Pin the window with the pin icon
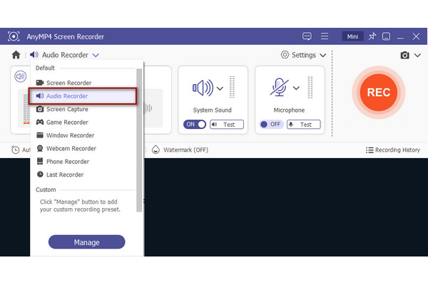 click(x=372, y=36)
